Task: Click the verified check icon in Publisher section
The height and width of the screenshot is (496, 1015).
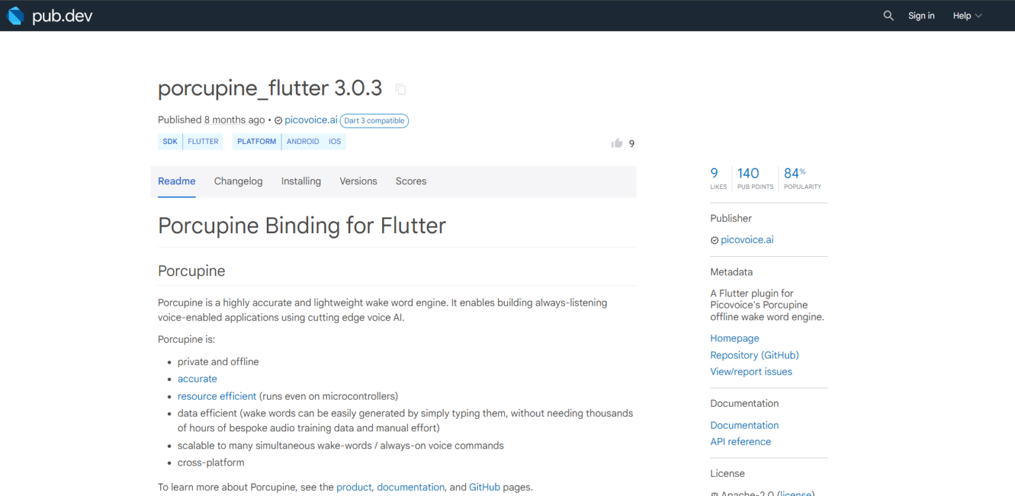Action: point(714,240)
